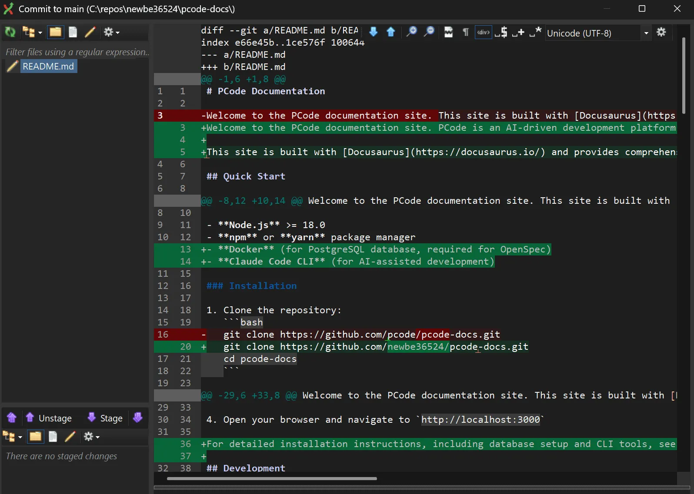The image size is (694, 494).
Task: Click the 'Open your browser and navigate' line
Action: [375, 420]
